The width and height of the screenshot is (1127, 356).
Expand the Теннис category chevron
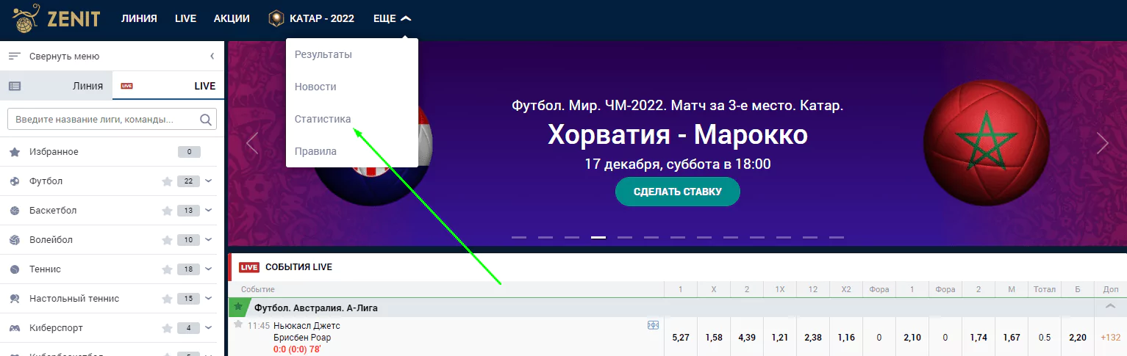[x=209, y=269]
